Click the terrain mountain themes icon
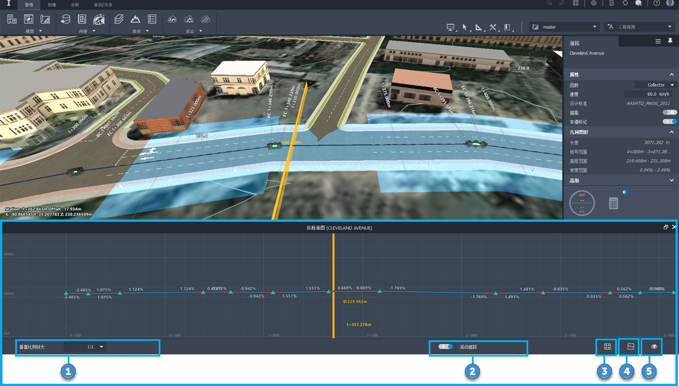 (136, 19)
